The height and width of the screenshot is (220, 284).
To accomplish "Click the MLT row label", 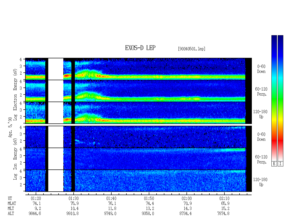I will click(x=11, y=209).
